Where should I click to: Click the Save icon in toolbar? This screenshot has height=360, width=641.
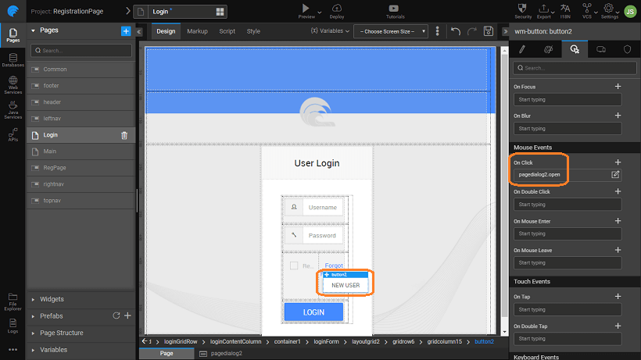[489, 31]
